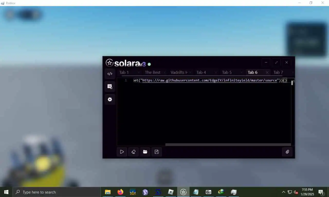Clear the editor with the eraser icon
This screenshot has height=197, width=329.
133,152
